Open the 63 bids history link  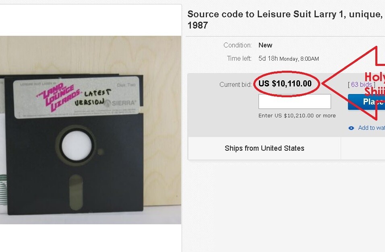pyautogui.click(x=361, y=84)
